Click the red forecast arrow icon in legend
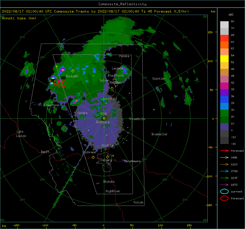 [x=224, y=151]
